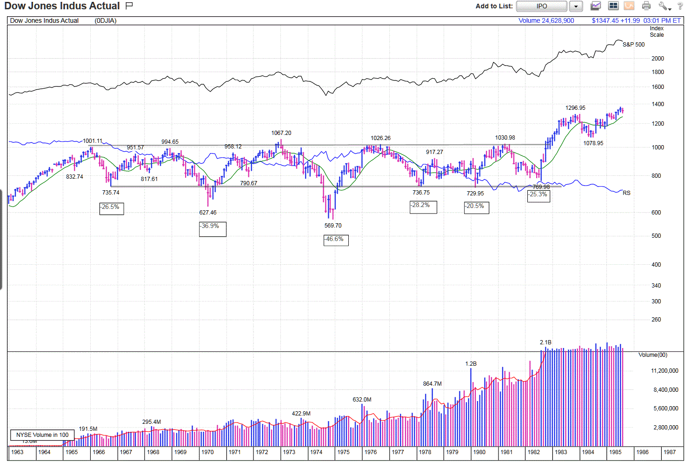
Task: Click the 03:01 PM ET timestamp
Action: (662, 20)
